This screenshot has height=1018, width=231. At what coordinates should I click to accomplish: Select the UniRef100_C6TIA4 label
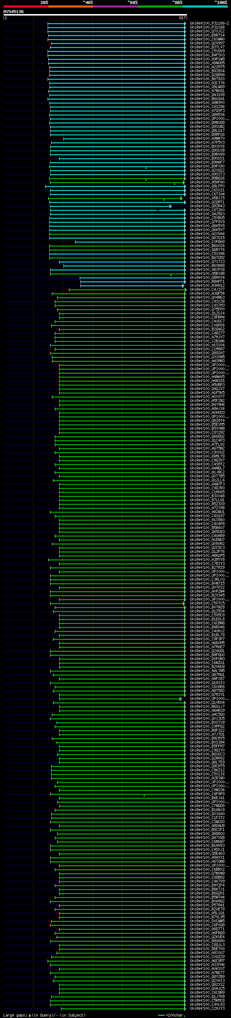pos(207,194)
